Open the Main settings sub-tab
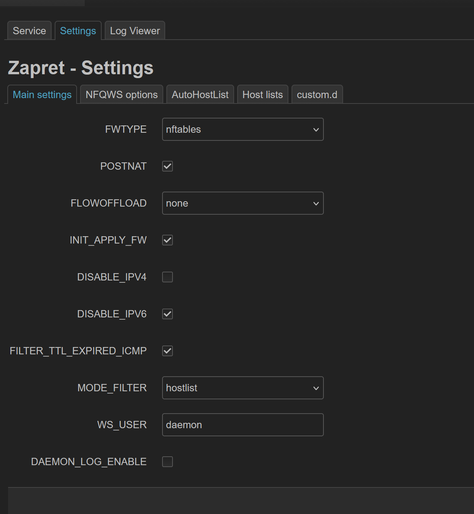Viewport: 474px width, 514px height. tap(42, 95)
